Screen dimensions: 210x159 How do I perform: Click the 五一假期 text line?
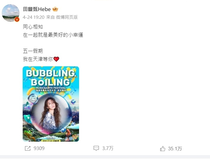click(33, 51)
